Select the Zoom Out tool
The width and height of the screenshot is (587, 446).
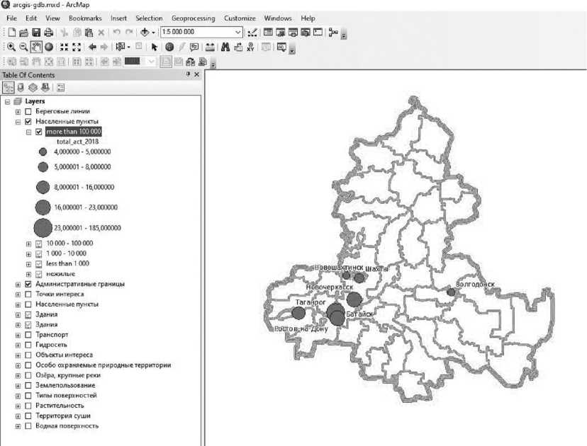[x=23, y=47]
